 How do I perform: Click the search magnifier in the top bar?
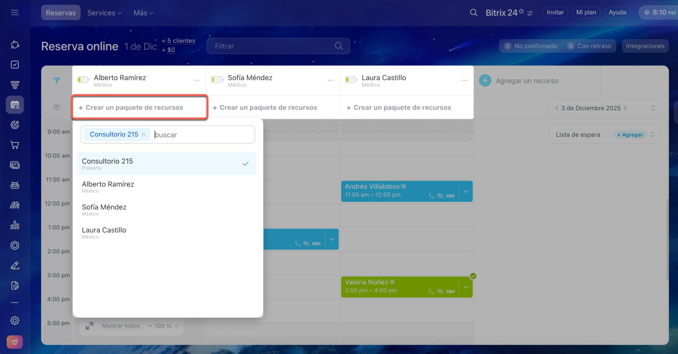click(474, 12)
